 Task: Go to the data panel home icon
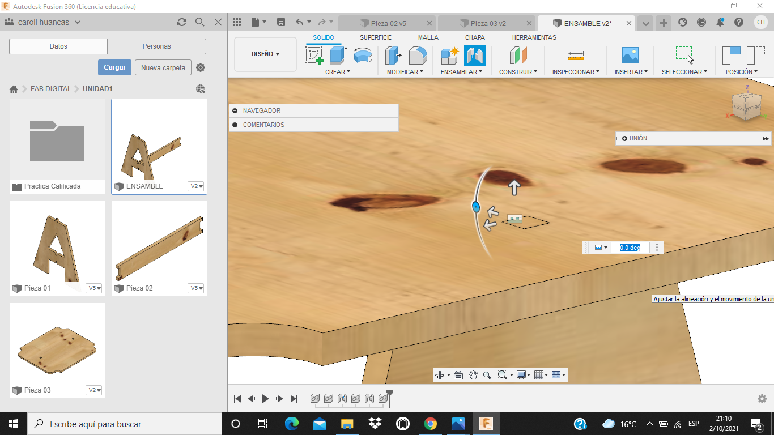[14, 89]
